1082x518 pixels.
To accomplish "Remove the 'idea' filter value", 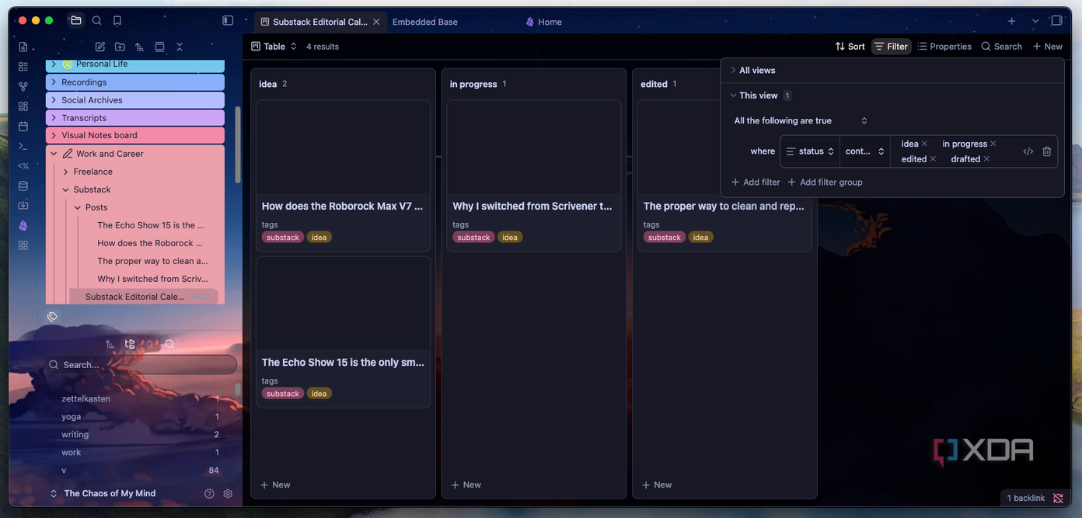I will coord(924,144).
